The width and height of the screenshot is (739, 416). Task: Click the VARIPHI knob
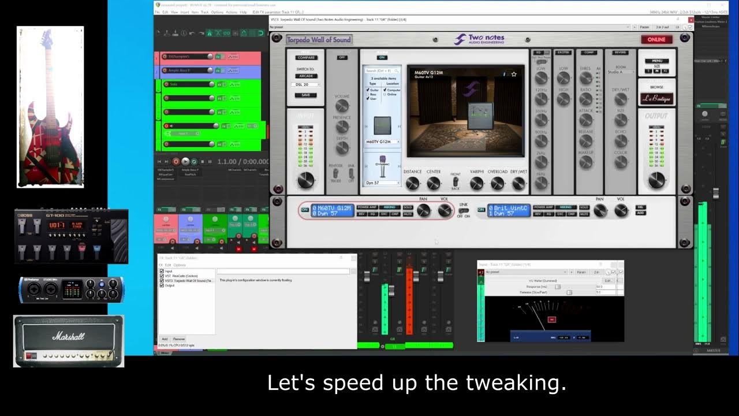[x=477, y=184]
